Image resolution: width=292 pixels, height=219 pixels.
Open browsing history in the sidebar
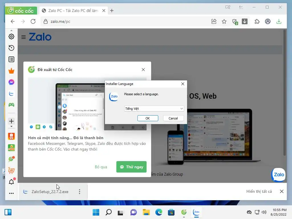(x=11, y=48)
